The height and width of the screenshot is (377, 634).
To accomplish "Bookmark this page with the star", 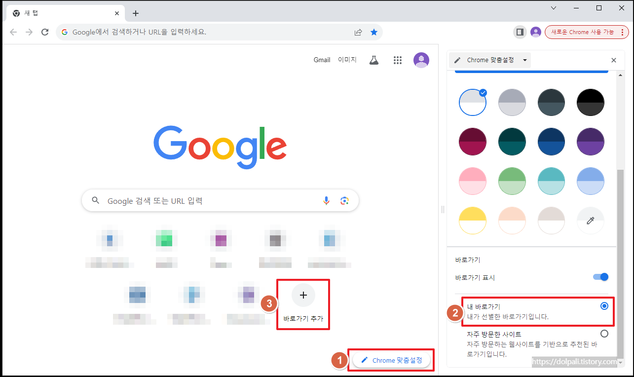I will (x=374, y=32).
